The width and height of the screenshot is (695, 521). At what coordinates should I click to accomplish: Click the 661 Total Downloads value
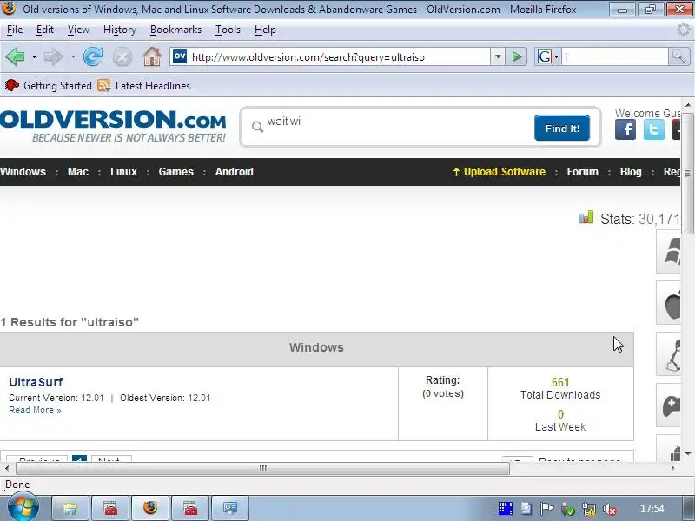(560, 382)
